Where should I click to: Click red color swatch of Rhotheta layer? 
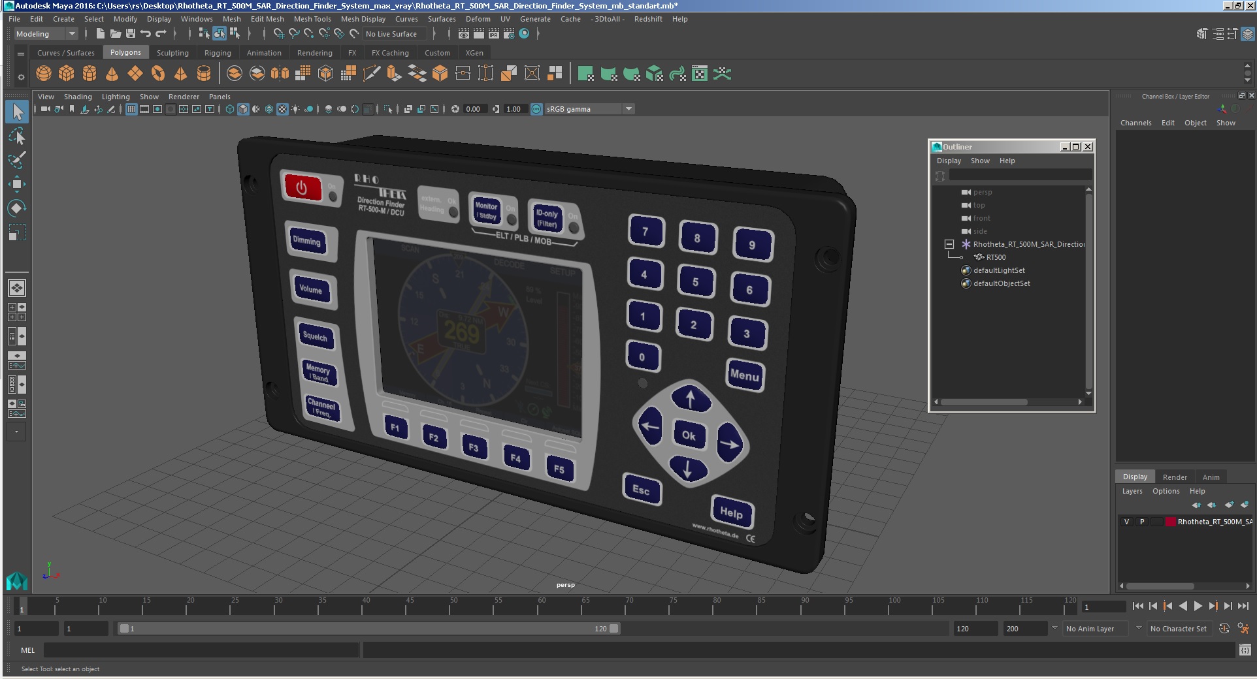coord(1170,521)
